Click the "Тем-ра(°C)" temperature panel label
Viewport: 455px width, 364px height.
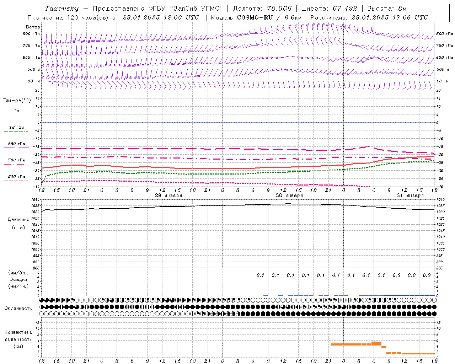17,101
